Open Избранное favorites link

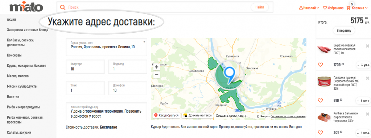[335, 8]
